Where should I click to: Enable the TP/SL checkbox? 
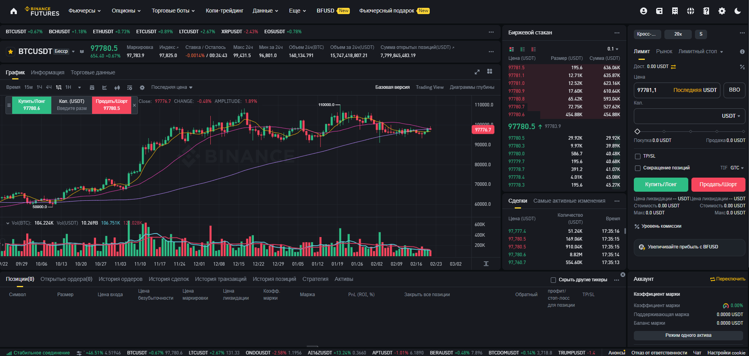tap(638, 156)
